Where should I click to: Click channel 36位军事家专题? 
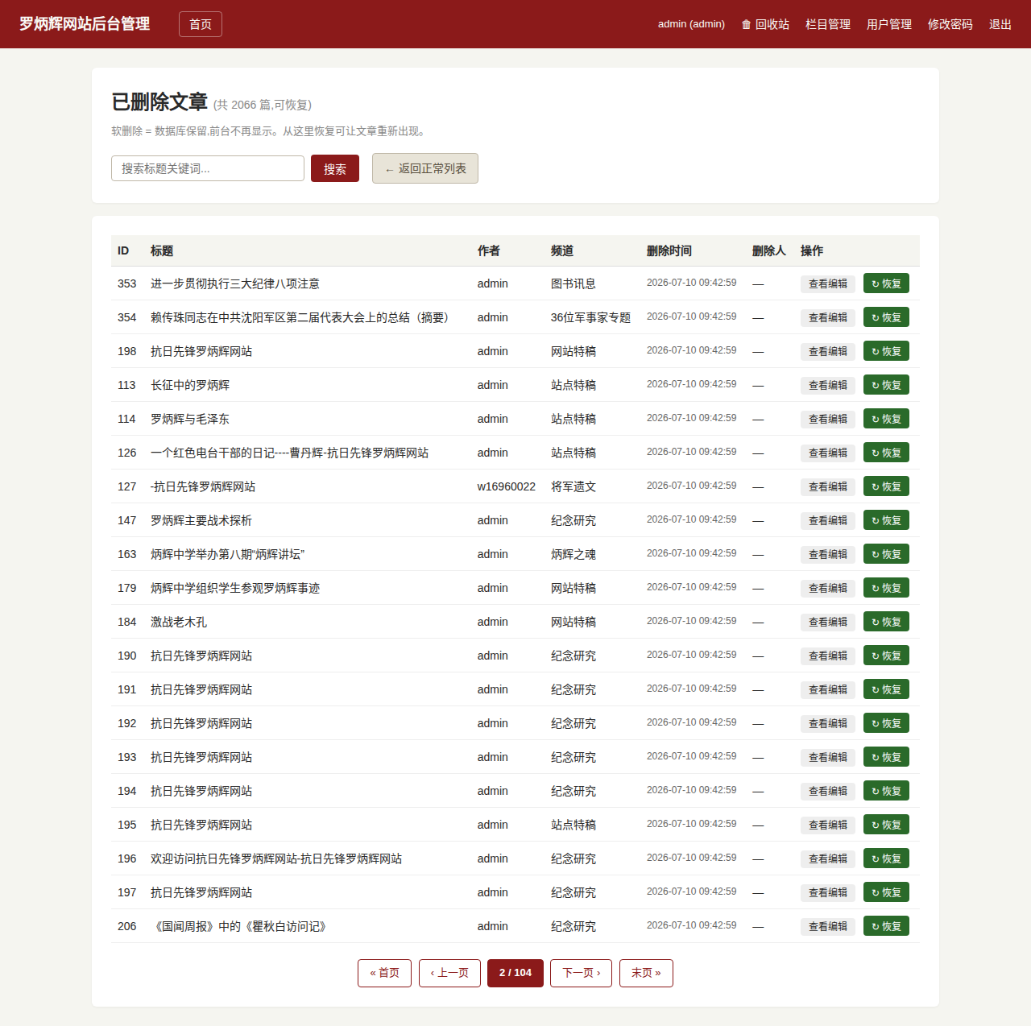(590, 317)
